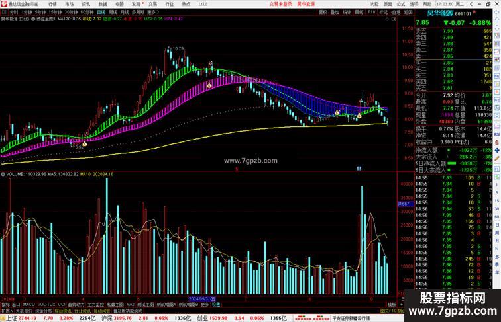The height and width of the screenshot is (322, 501).
Task: Click the 图文F10 link at bottom right
Action: pyautogui.click(x=388, y=311)
